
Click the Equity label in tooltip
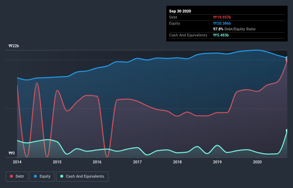click(x=175, y=23)
